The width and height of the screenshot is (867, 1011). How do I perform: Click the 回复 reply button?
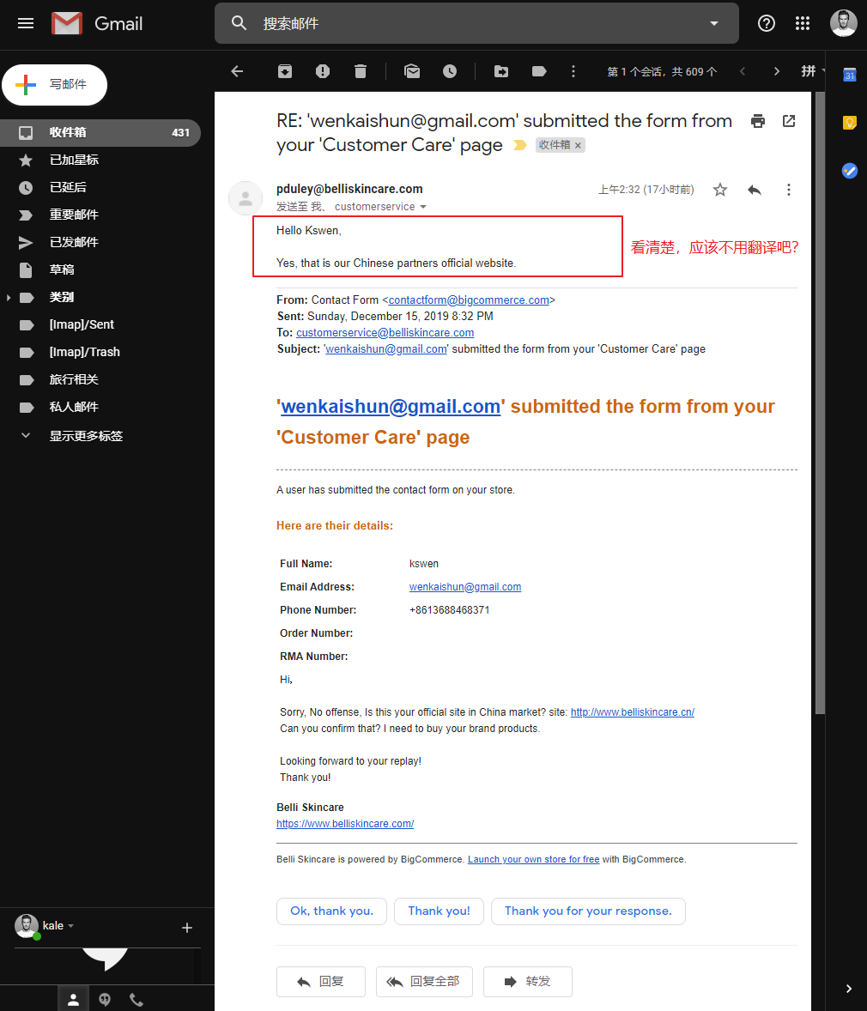pyautogui.click(x=320, y=981)
